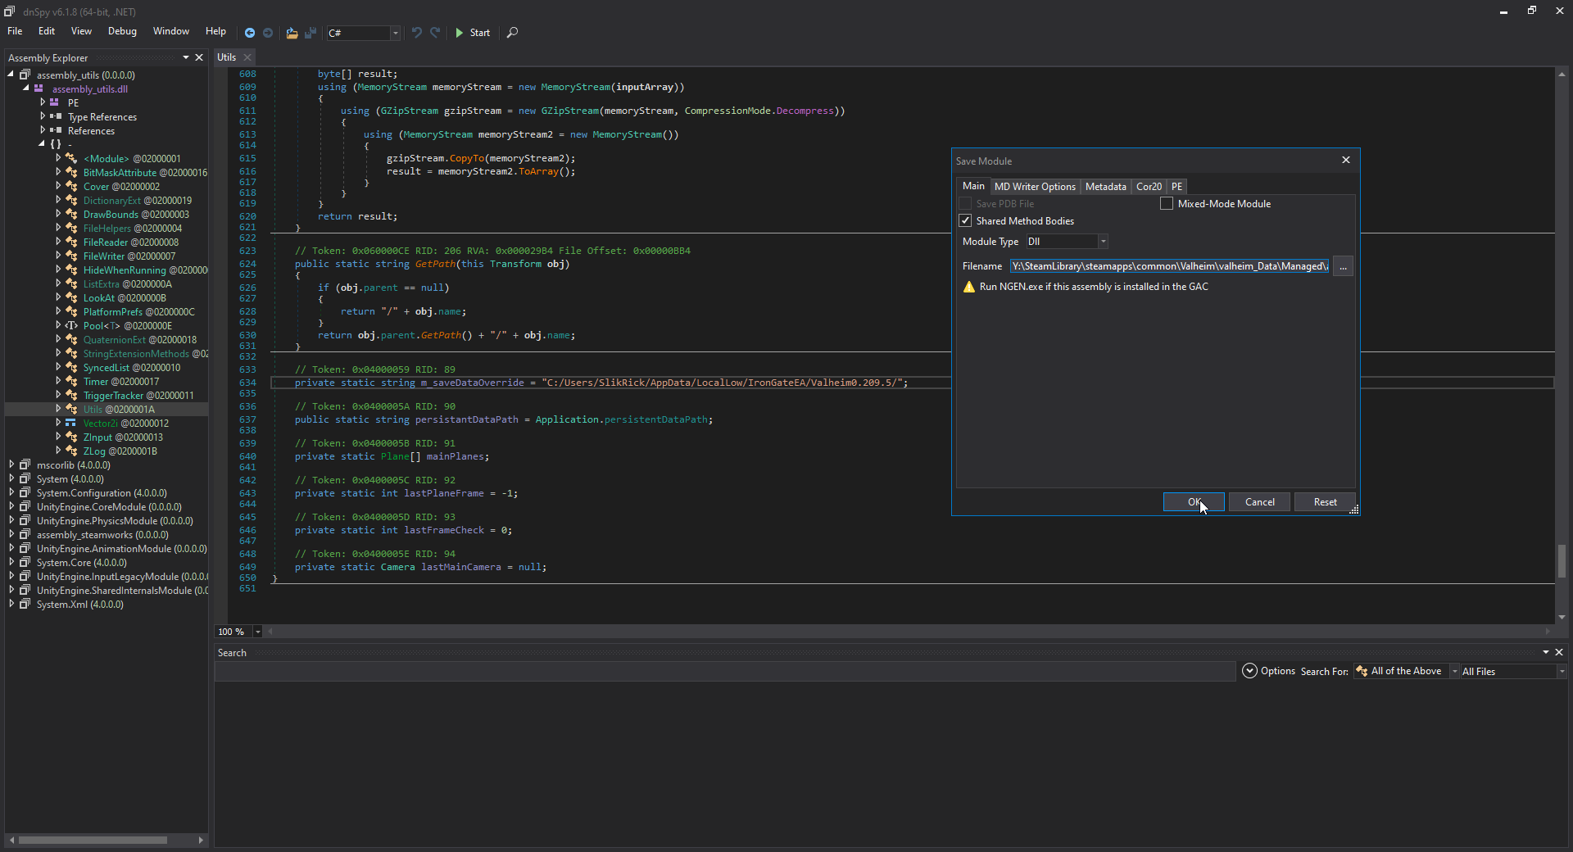The image size is (1573, 852).
Task: Click the Reset button in dialog
Action: [x=1325, y=502]
